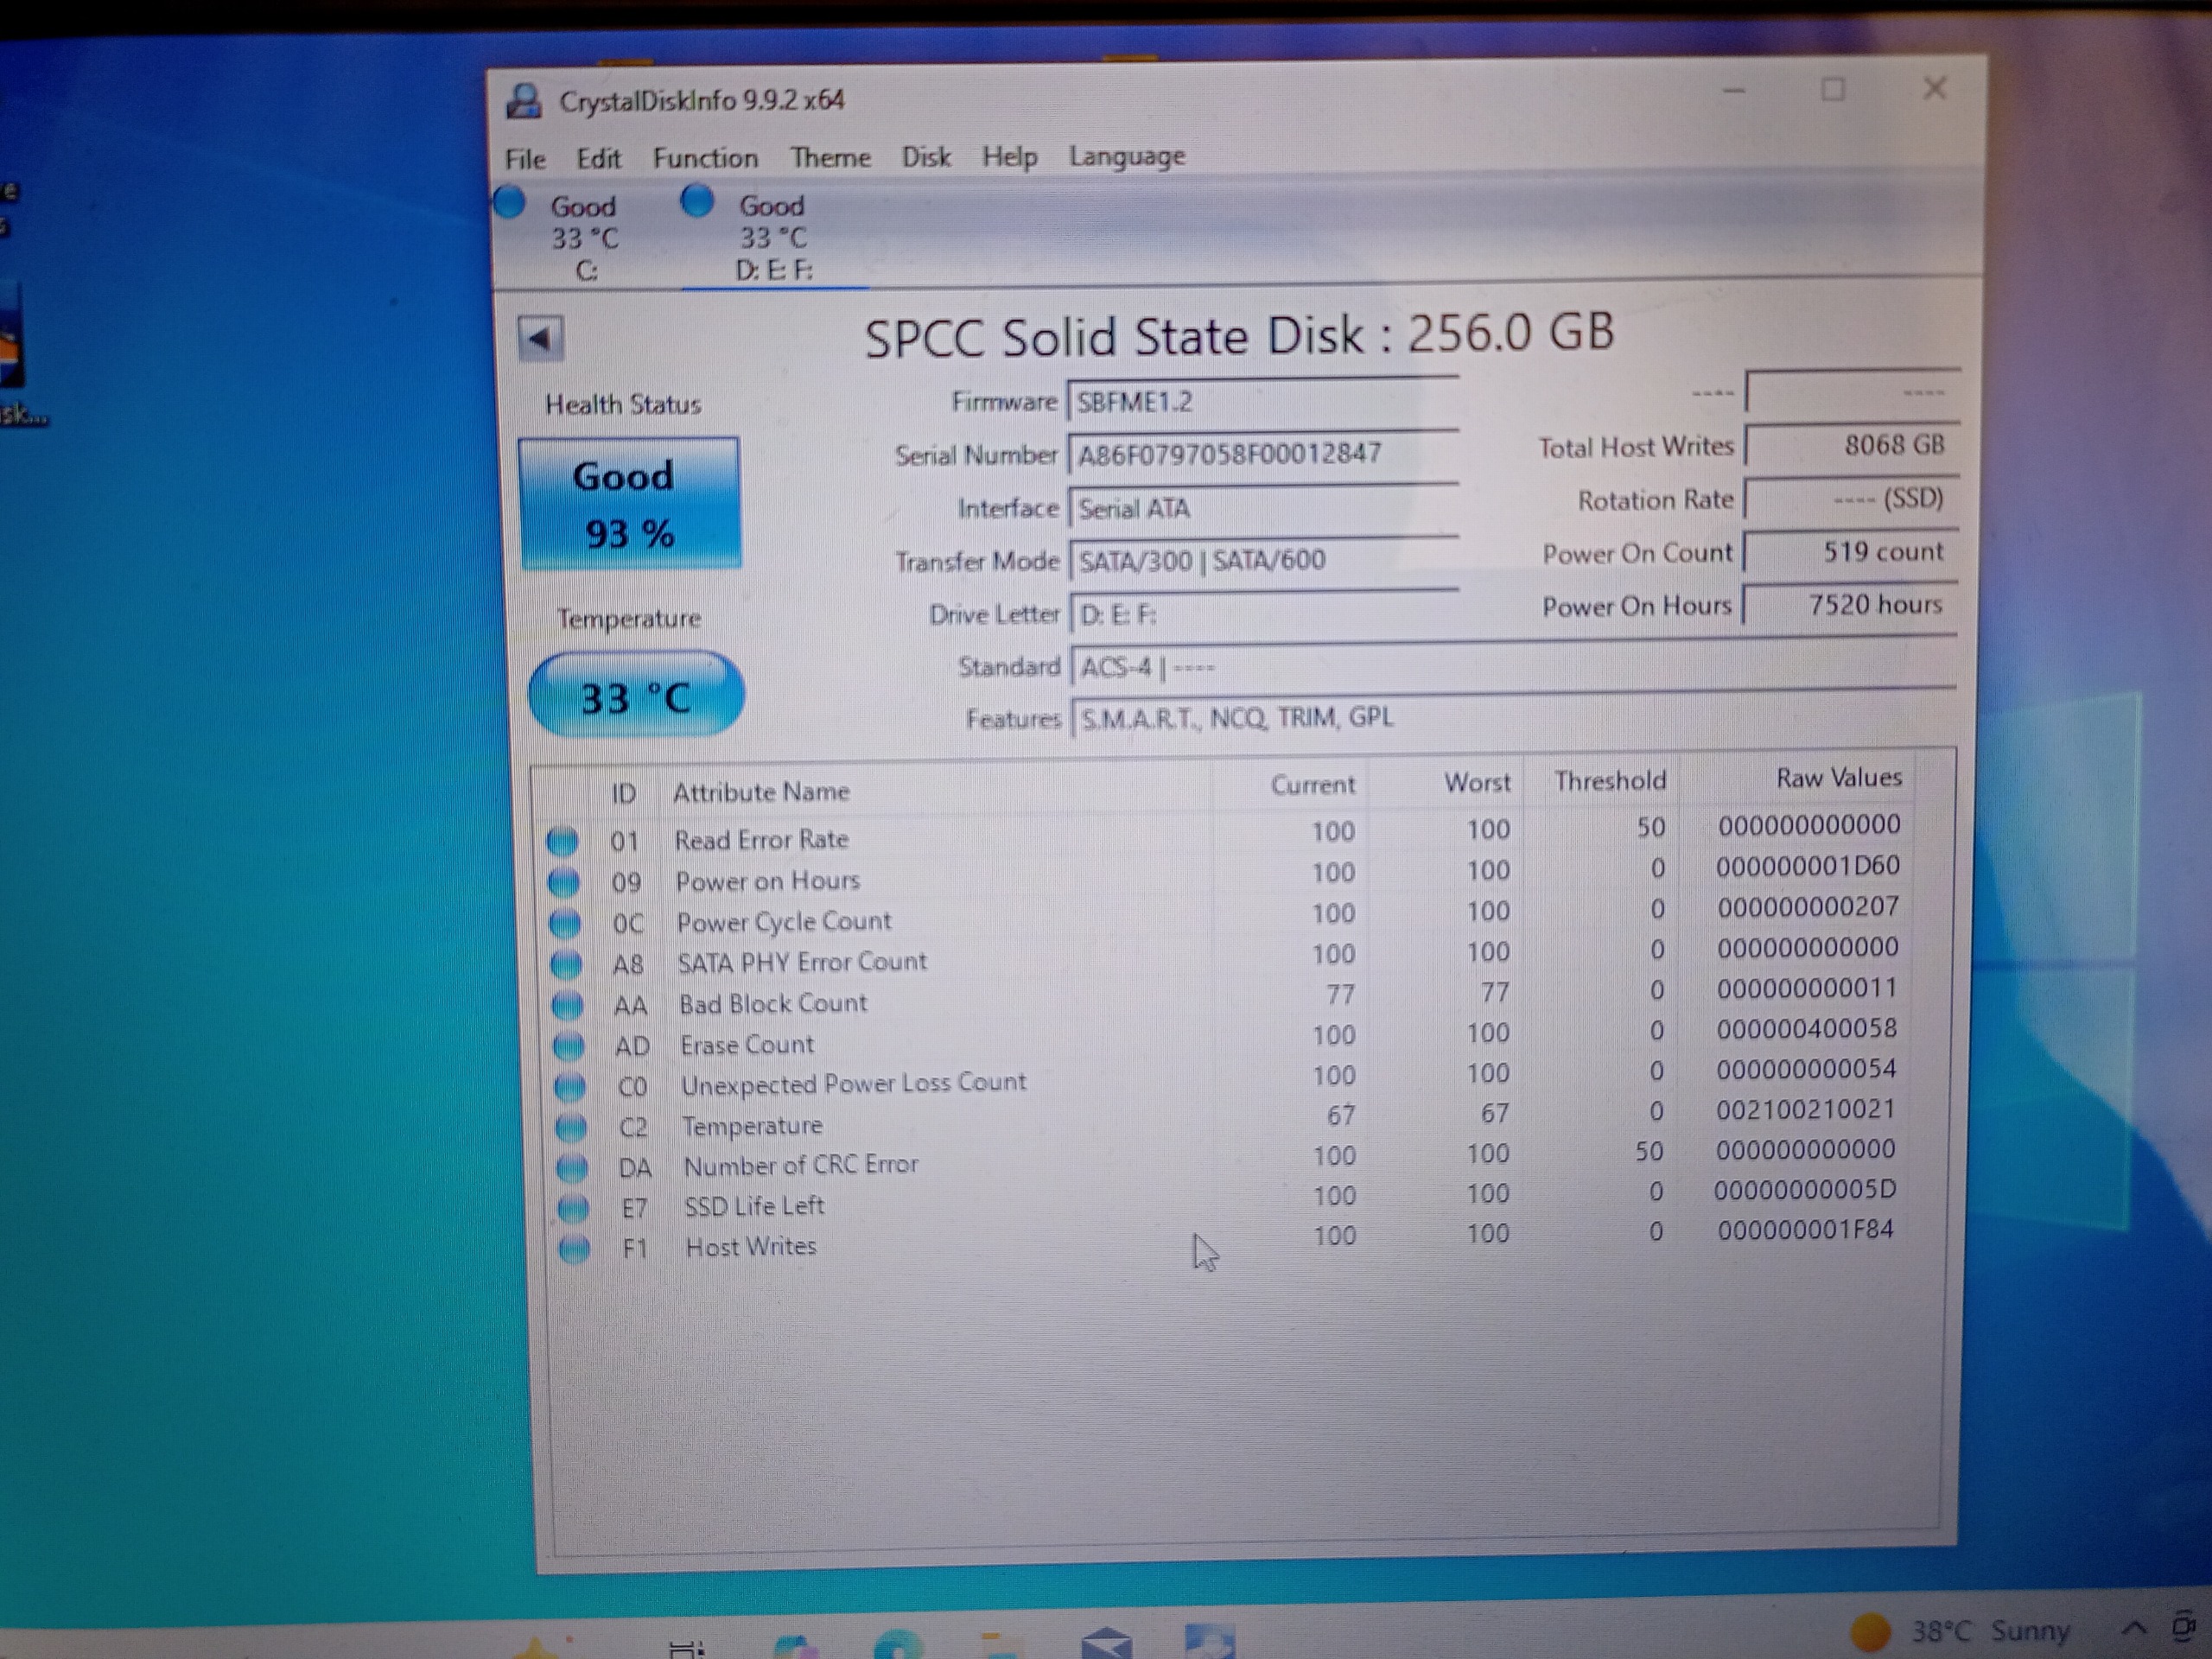Image resolution: width=2212 pixels, height=1659 pixels.
Task: Click the status circle for Power on Hours
Action: [x=564, y=883]
